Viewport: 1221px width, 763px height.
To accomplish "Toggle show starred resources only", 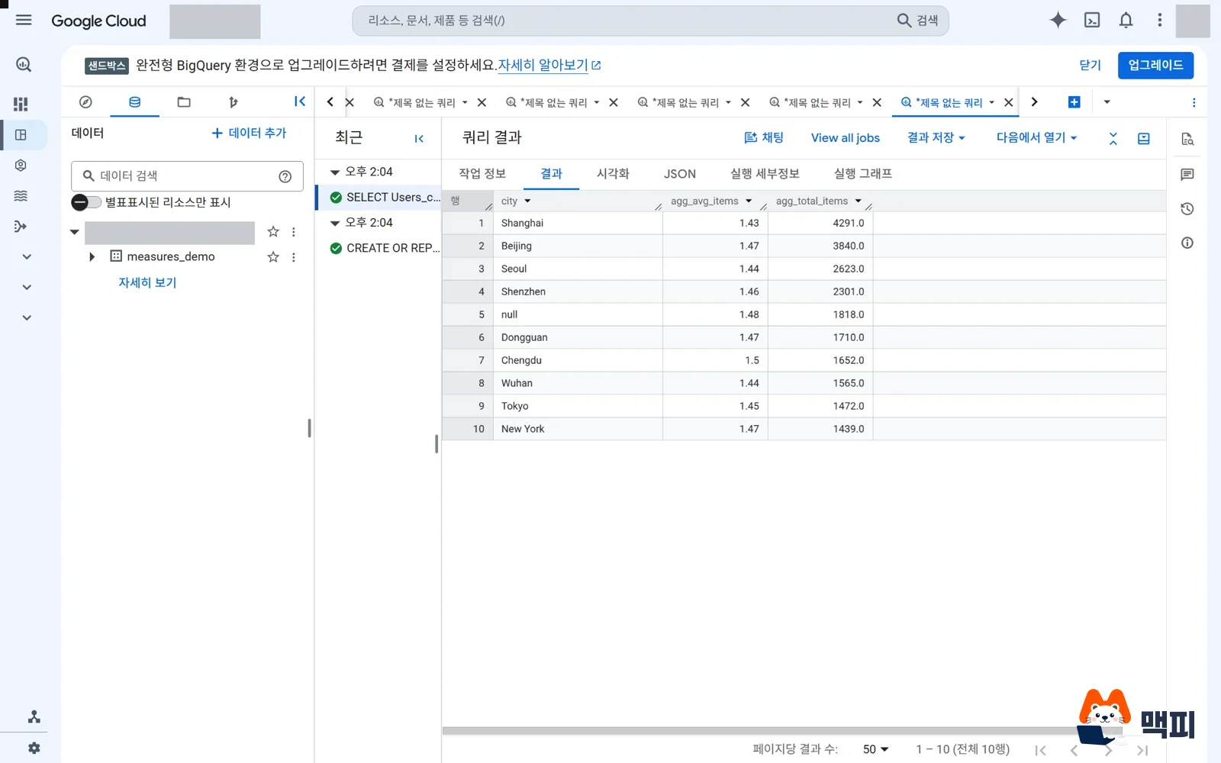I will [86, 202].
